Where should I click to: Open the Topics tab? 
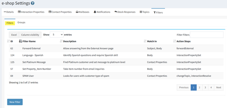tap(144, 12)
